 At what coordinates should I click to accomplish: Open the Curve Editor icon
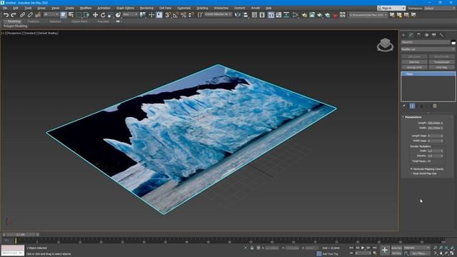click(x=278, y=15)
